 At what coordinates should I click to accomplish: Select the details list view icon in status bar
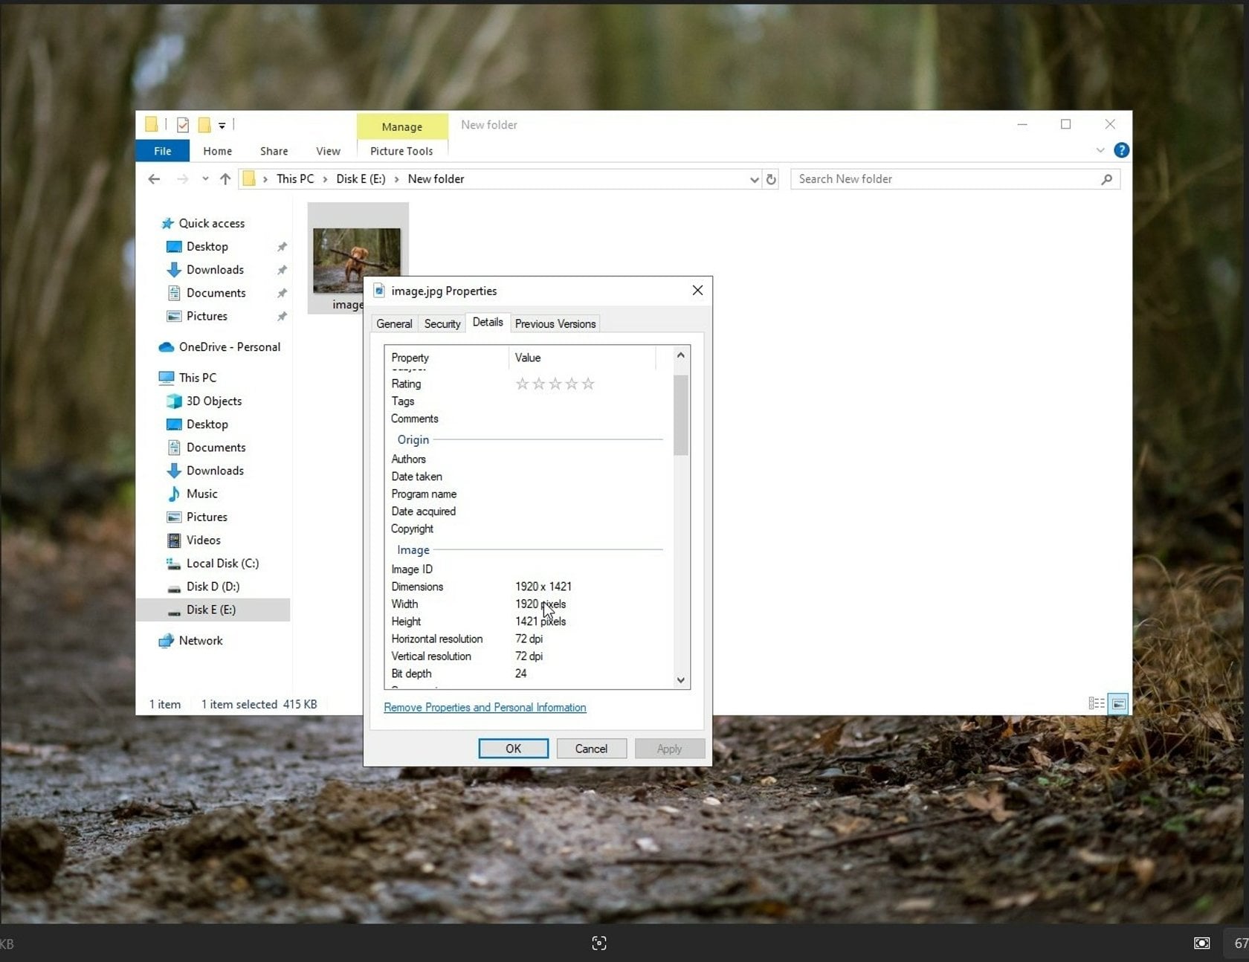coord(1095,703)
